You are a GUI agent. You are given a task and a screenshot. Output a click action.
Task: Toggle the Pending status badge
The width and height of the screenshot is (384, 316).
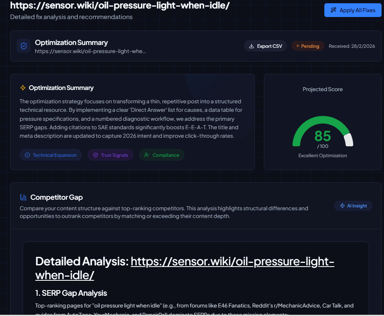(x=308, y=46)
